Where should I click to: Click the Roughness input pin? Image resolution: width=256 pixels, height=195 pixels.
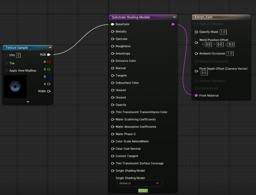tap(112, 46)
